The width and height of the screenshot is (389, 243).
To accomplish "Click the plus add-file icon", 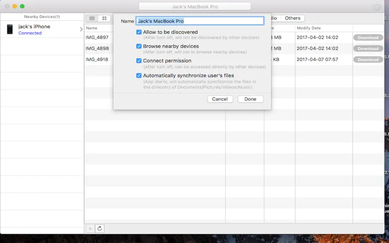I will (x=90, y=229).
